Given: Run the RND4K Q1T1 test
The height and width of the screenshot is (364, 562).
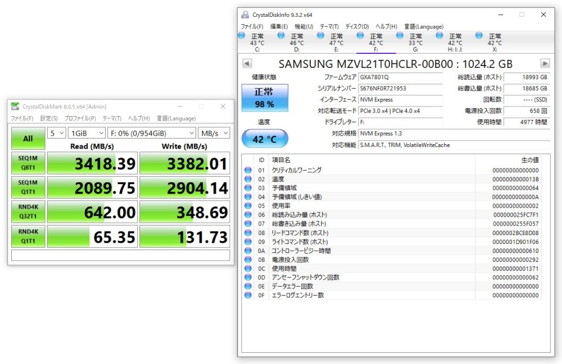Looking at the screenshot, I should (28, 236).
